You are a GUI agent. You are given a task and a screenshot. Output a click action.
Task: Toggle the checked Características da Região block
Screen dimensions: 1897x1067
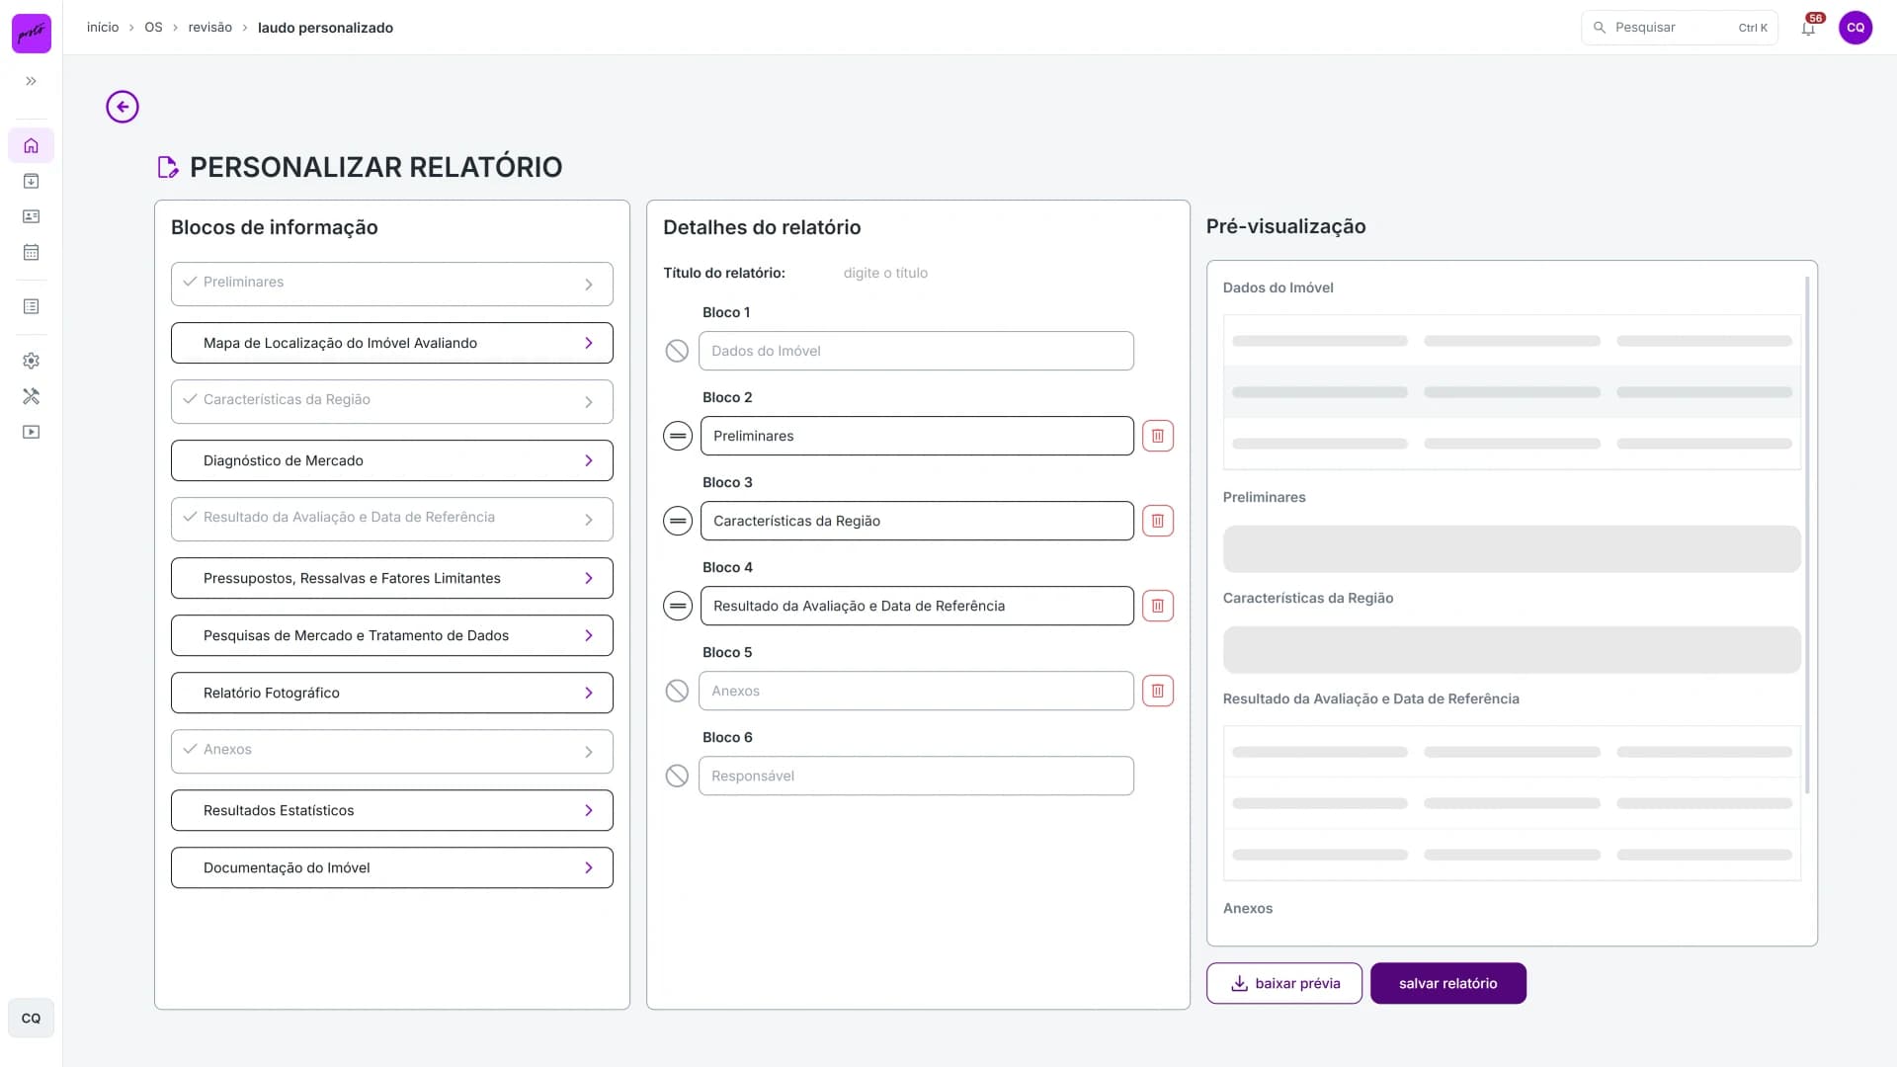(x=392, y=401)
